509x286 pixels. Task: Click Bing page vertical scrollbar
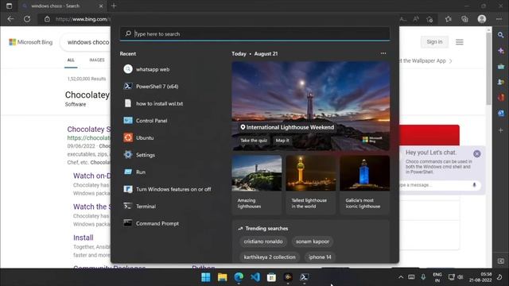tap(489, 69)
